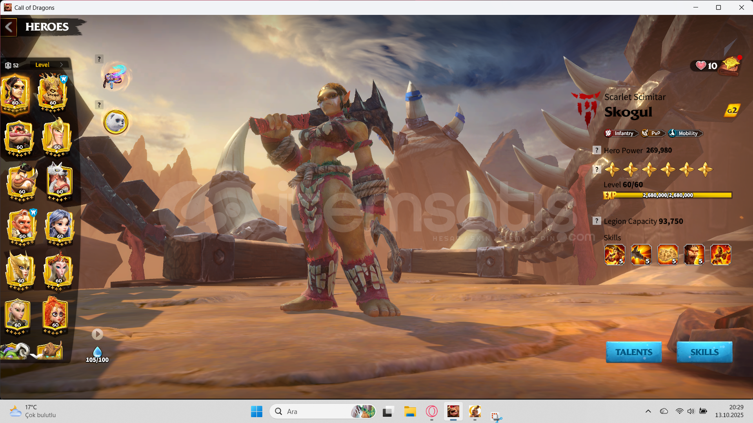Click the help mark beside Legion Capacity
753x423 pixels.
click(597, 221)
